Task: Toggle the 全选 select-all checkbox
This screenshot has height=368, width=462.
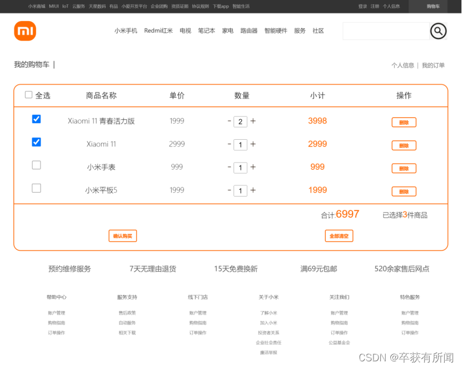Action: [x=29, y=95]
